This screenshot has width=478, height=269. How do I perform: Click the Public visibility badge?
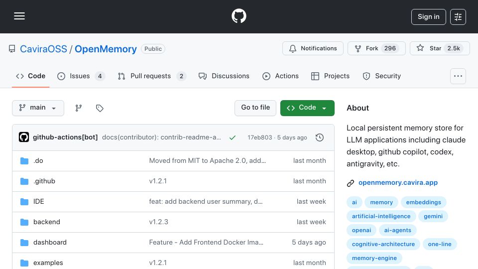[153, 49]
